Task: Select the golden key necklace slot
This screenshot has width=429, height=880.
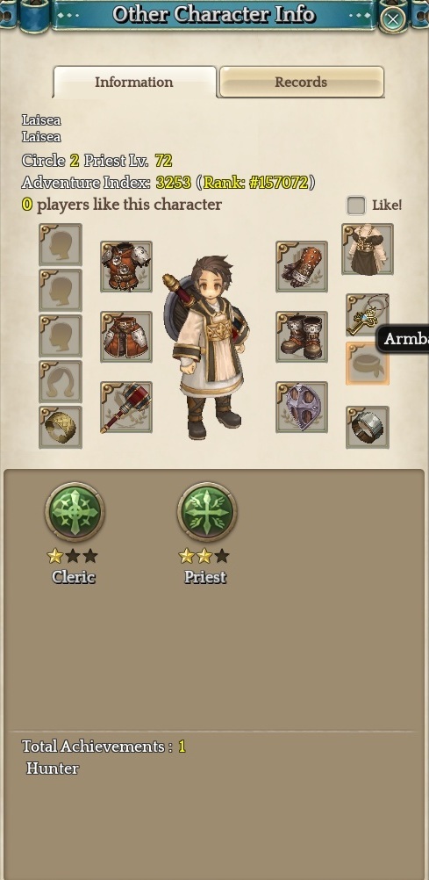Action: point(368,314)
